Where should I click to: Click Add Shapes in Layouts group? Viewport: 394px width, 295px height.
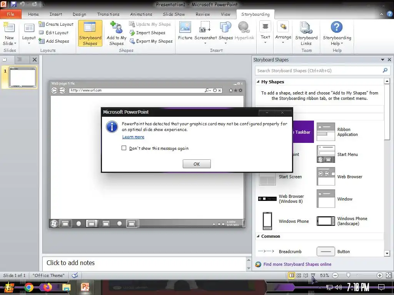click(54, 41)
